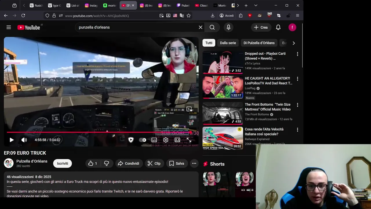Switch to the 'Pulzel' Twitch tab
Image resolution: width=371 pixels, height=209 pixels.
coord(183,6)
